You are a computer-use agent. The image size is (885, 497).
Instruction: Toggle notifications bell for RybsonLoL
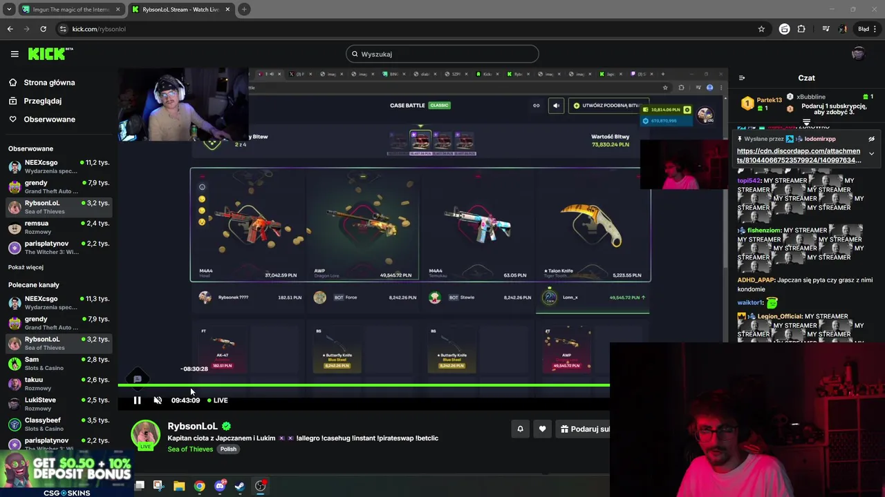point(520,429)
